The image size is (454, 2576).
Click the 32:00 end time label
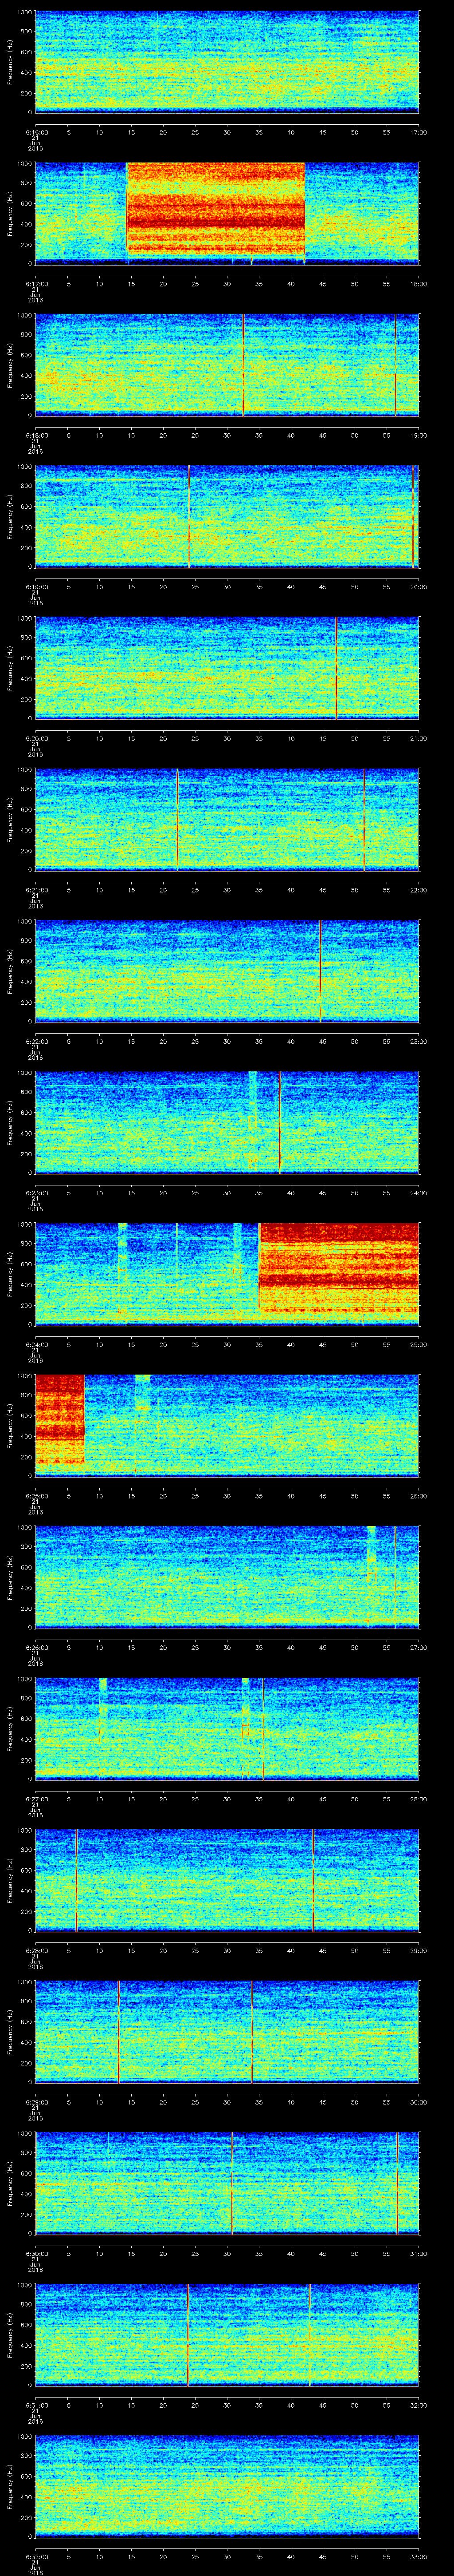click(418, 2405)
